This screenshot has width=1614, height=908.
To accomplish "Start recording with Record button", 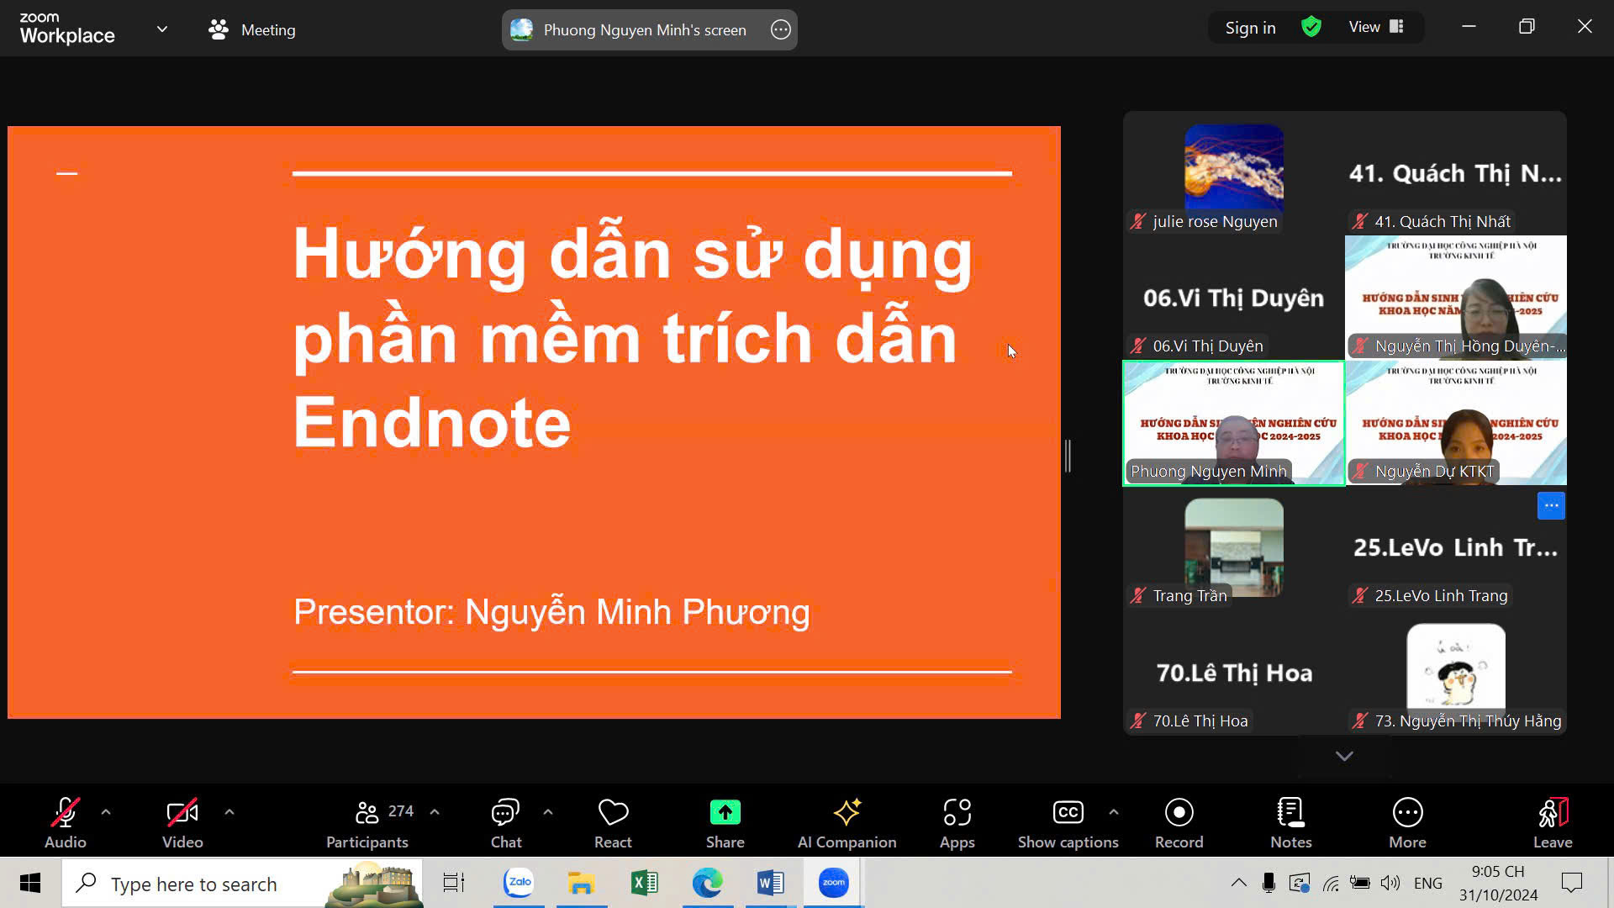I will [1179, 823].
